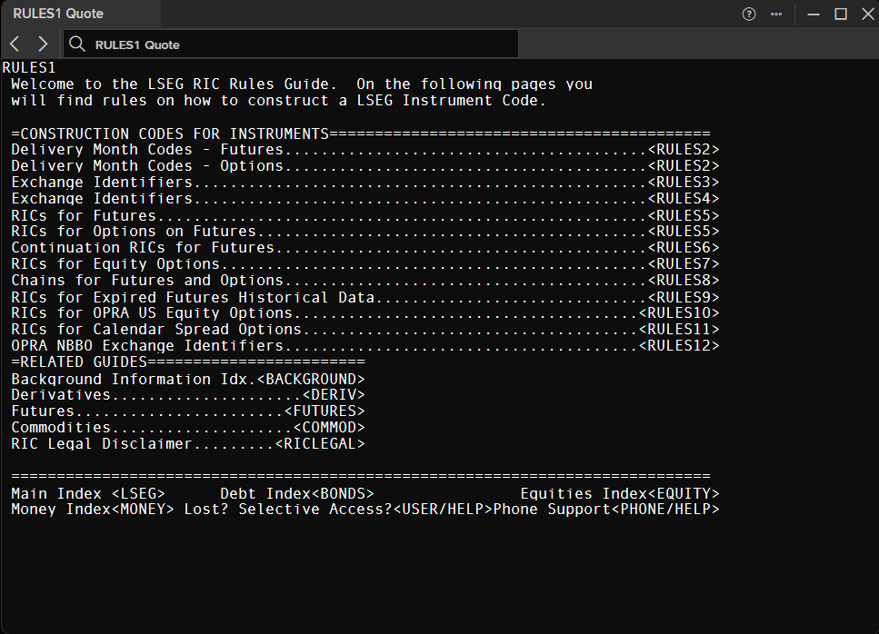This screenshot has width=879, height=634.
Task: Open the <RICLEGAL> legal disclaimer page
Action: tap(320, 444)
